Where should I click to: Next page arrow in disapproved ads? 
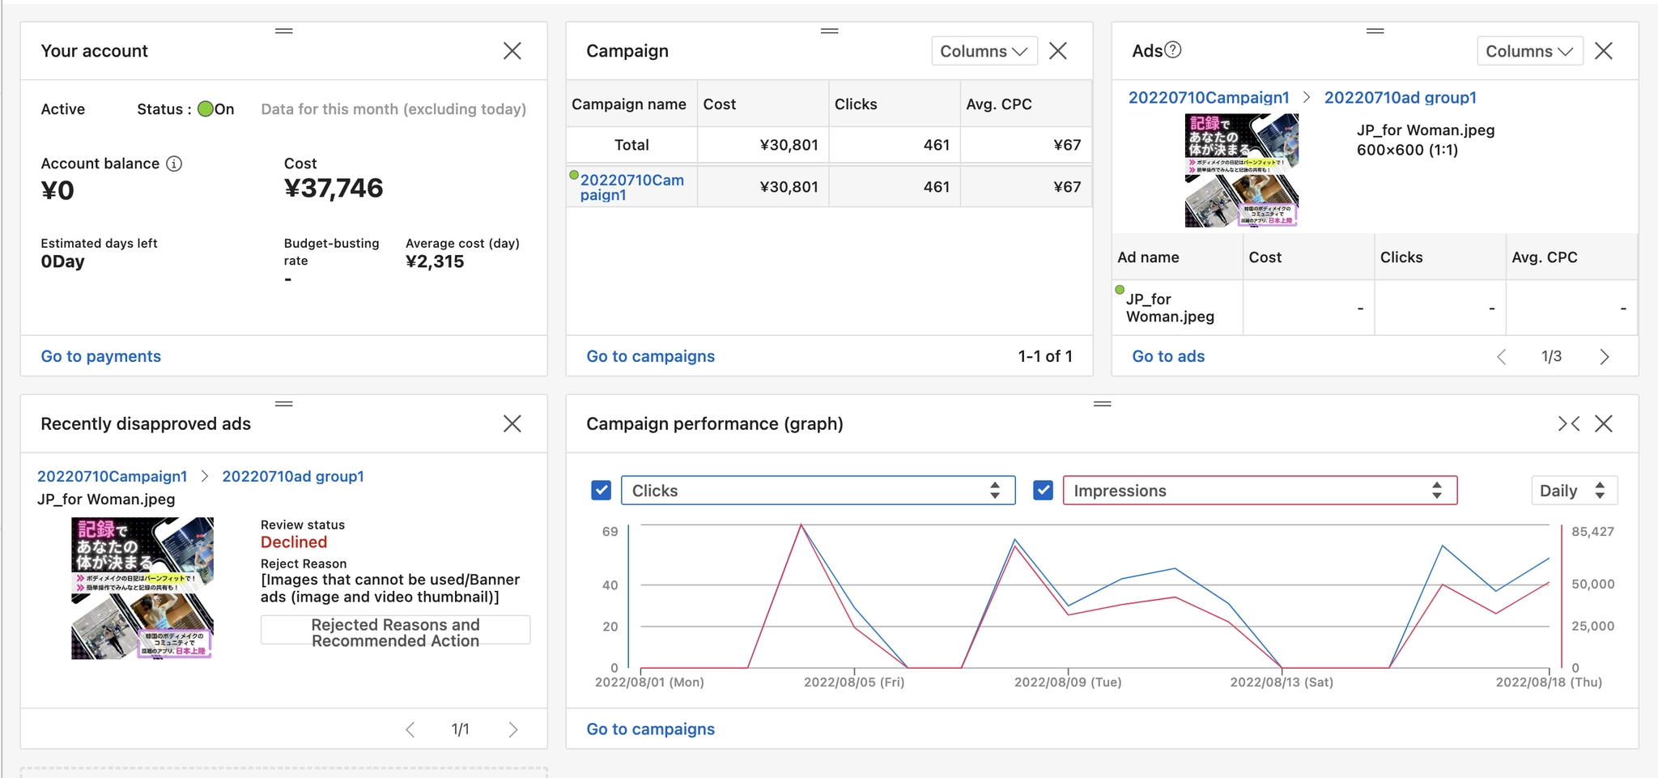(512, 729)
